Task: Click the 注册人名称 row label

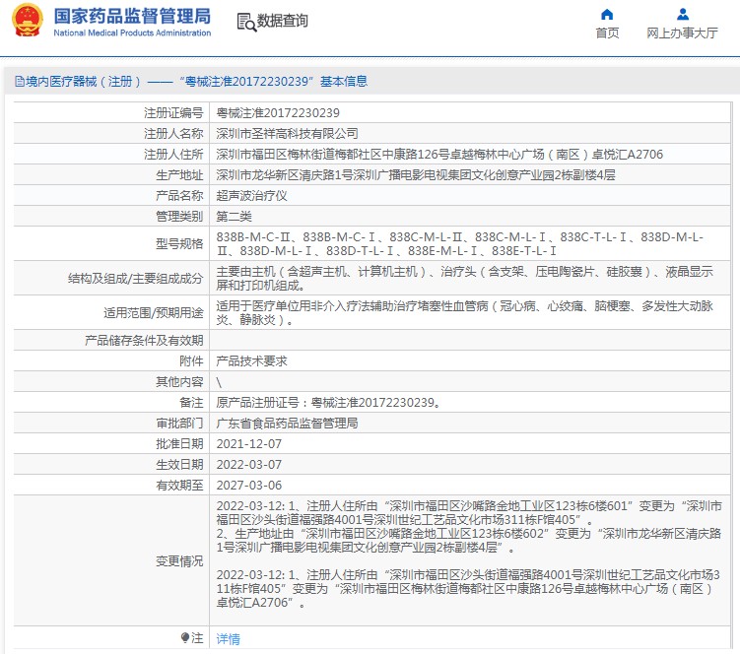Action: click(173, 134)
